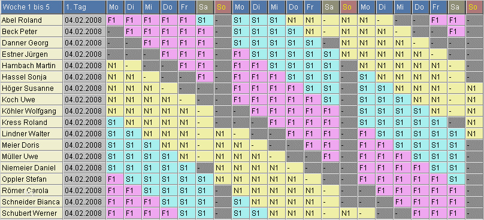
Task: Select Lindner Walter's first Sunday N1 cell
Action: click(223, 134)
